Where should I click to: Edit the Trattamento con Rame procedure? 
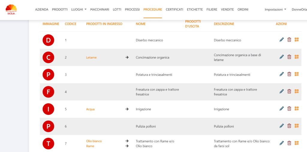(x=282, y=143)
